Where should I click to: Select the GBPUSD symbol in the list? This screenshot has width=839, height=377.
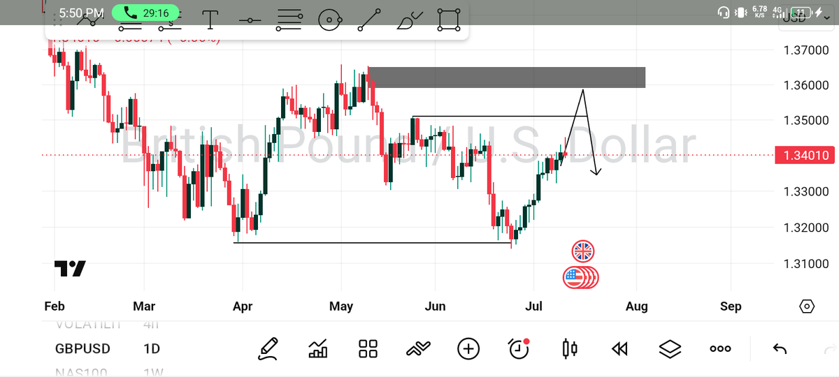(x=83, y=348)
